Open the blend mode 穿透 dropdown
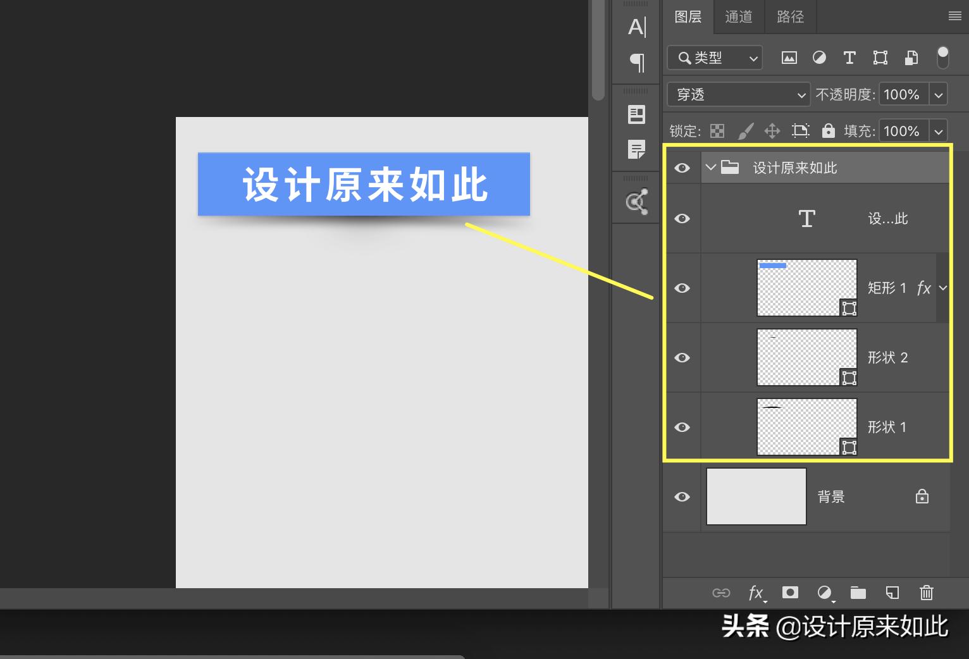Screen dimensions: 969x659 (x=738, y=94)
